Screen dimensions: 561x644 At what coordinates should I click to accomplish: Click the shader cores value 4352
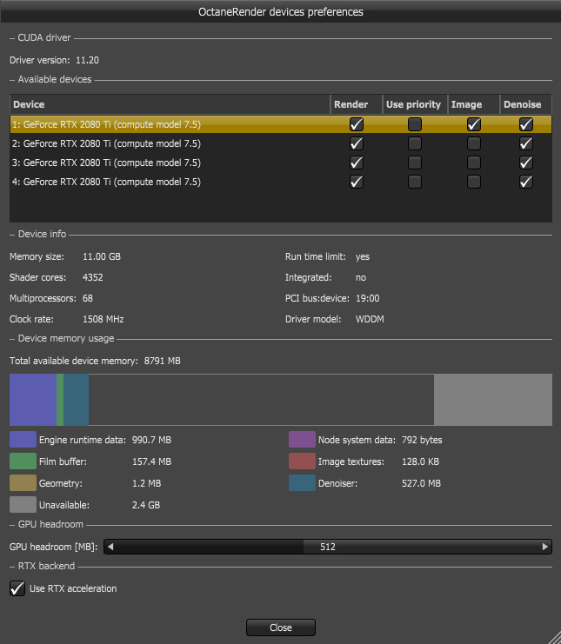(92, 277)
